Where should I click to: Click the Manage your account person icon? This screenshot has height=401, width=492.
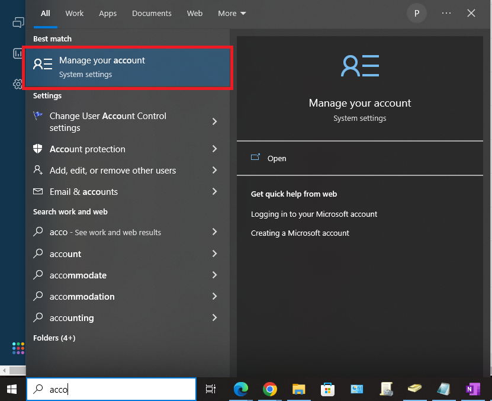pos(43,64)
